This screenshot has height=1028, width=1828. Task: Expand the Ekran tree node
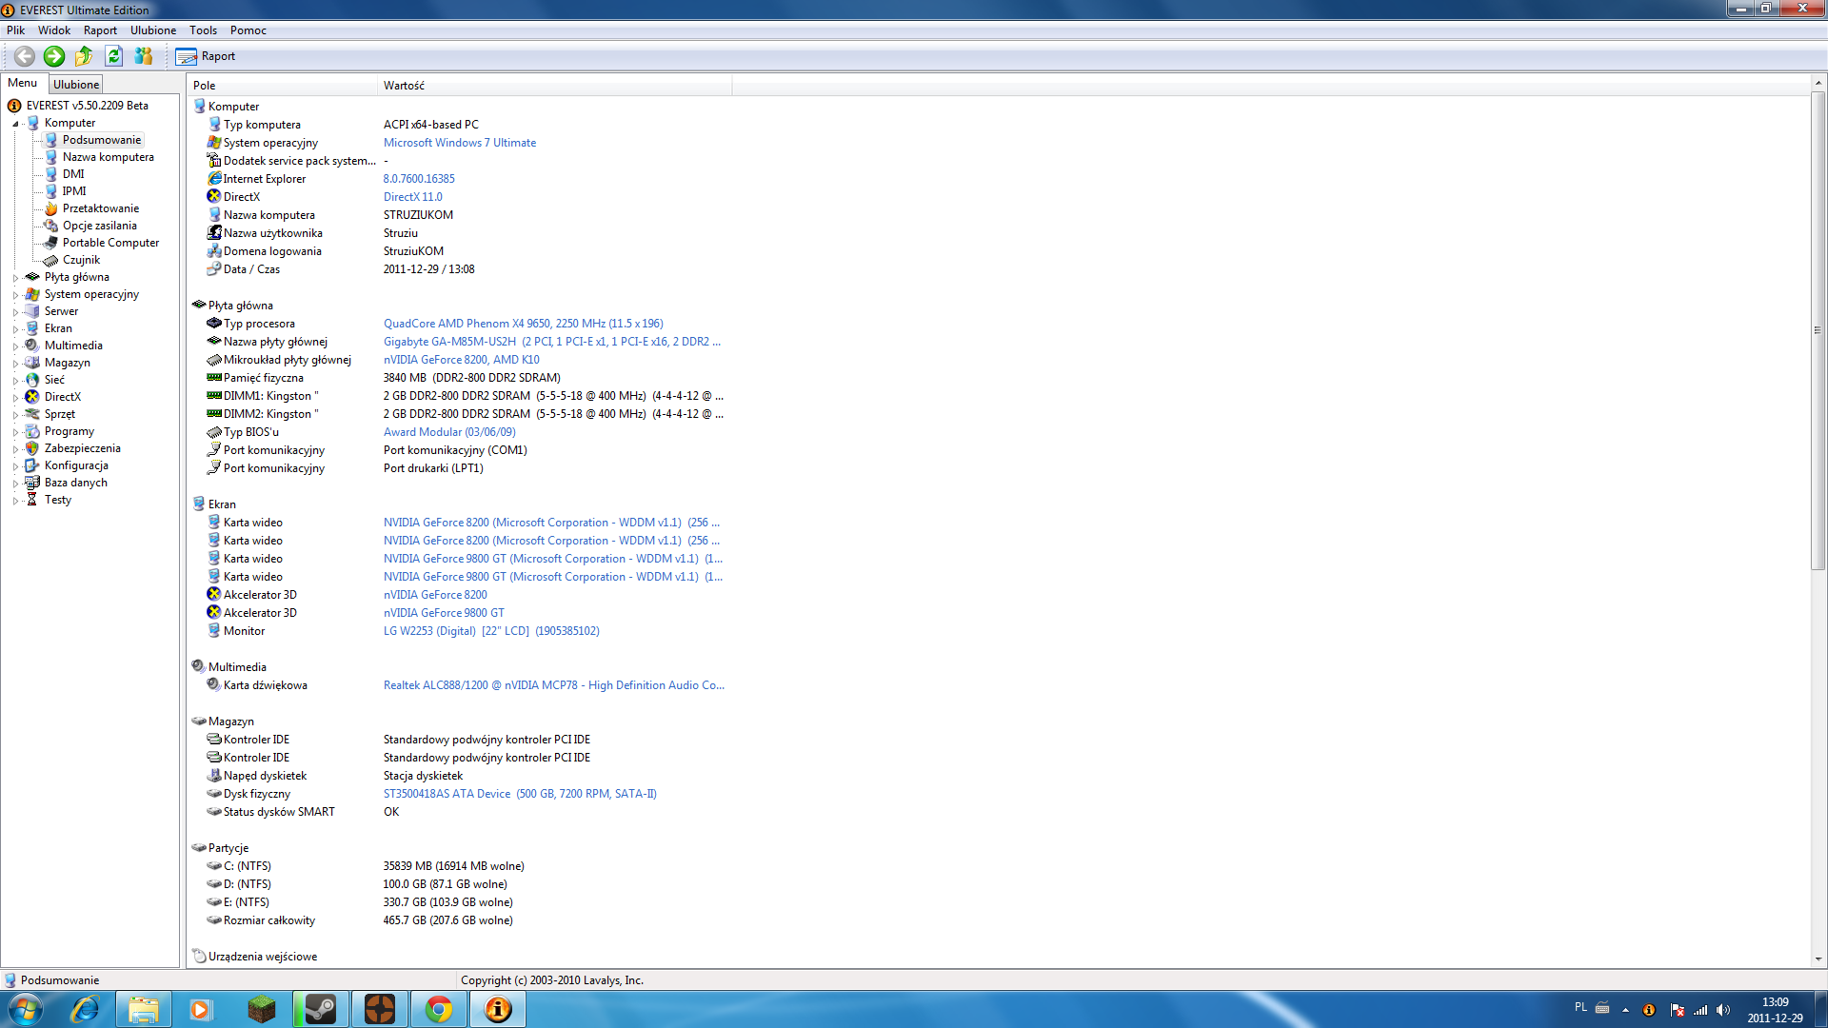coord(15,329)
